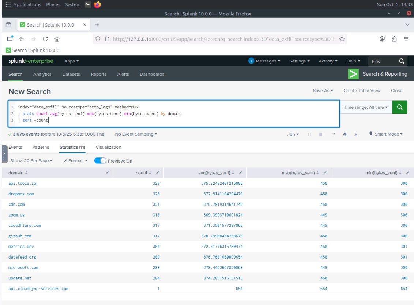Image resolution: width=414 pixels, height=305 pixels.
Task: Edit the min(bytes_sent) column pencil icon
Action: (408, 173)
